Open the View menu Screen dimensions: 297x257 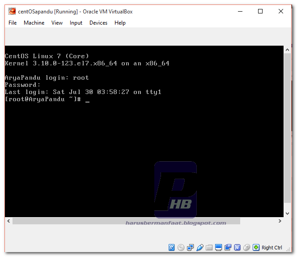[57, 23]
